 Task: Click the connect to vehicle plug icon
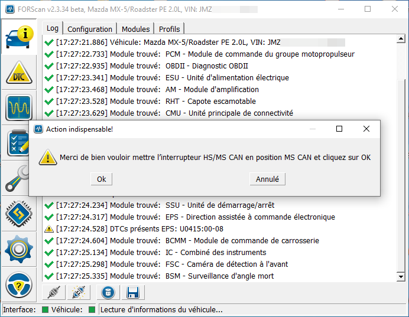54,292
